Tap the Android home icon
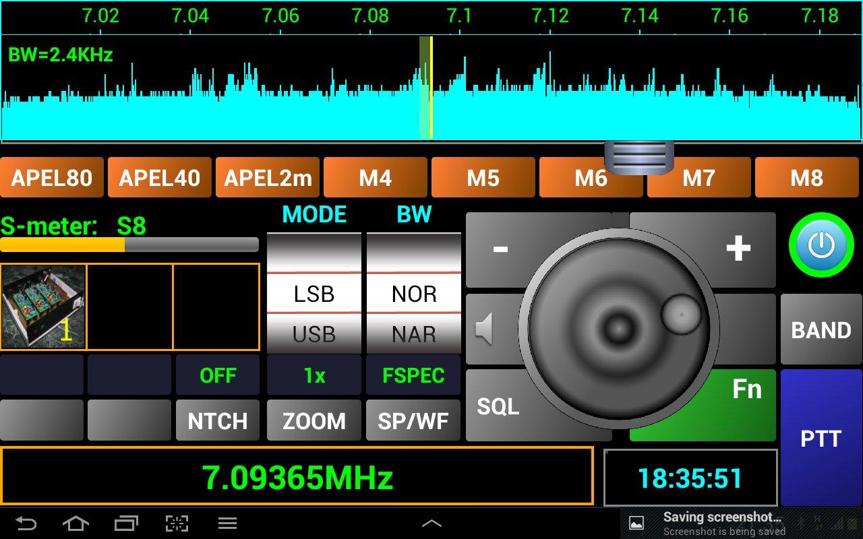The width and height of the screenshot is (863, 539). tap(76, 523)
